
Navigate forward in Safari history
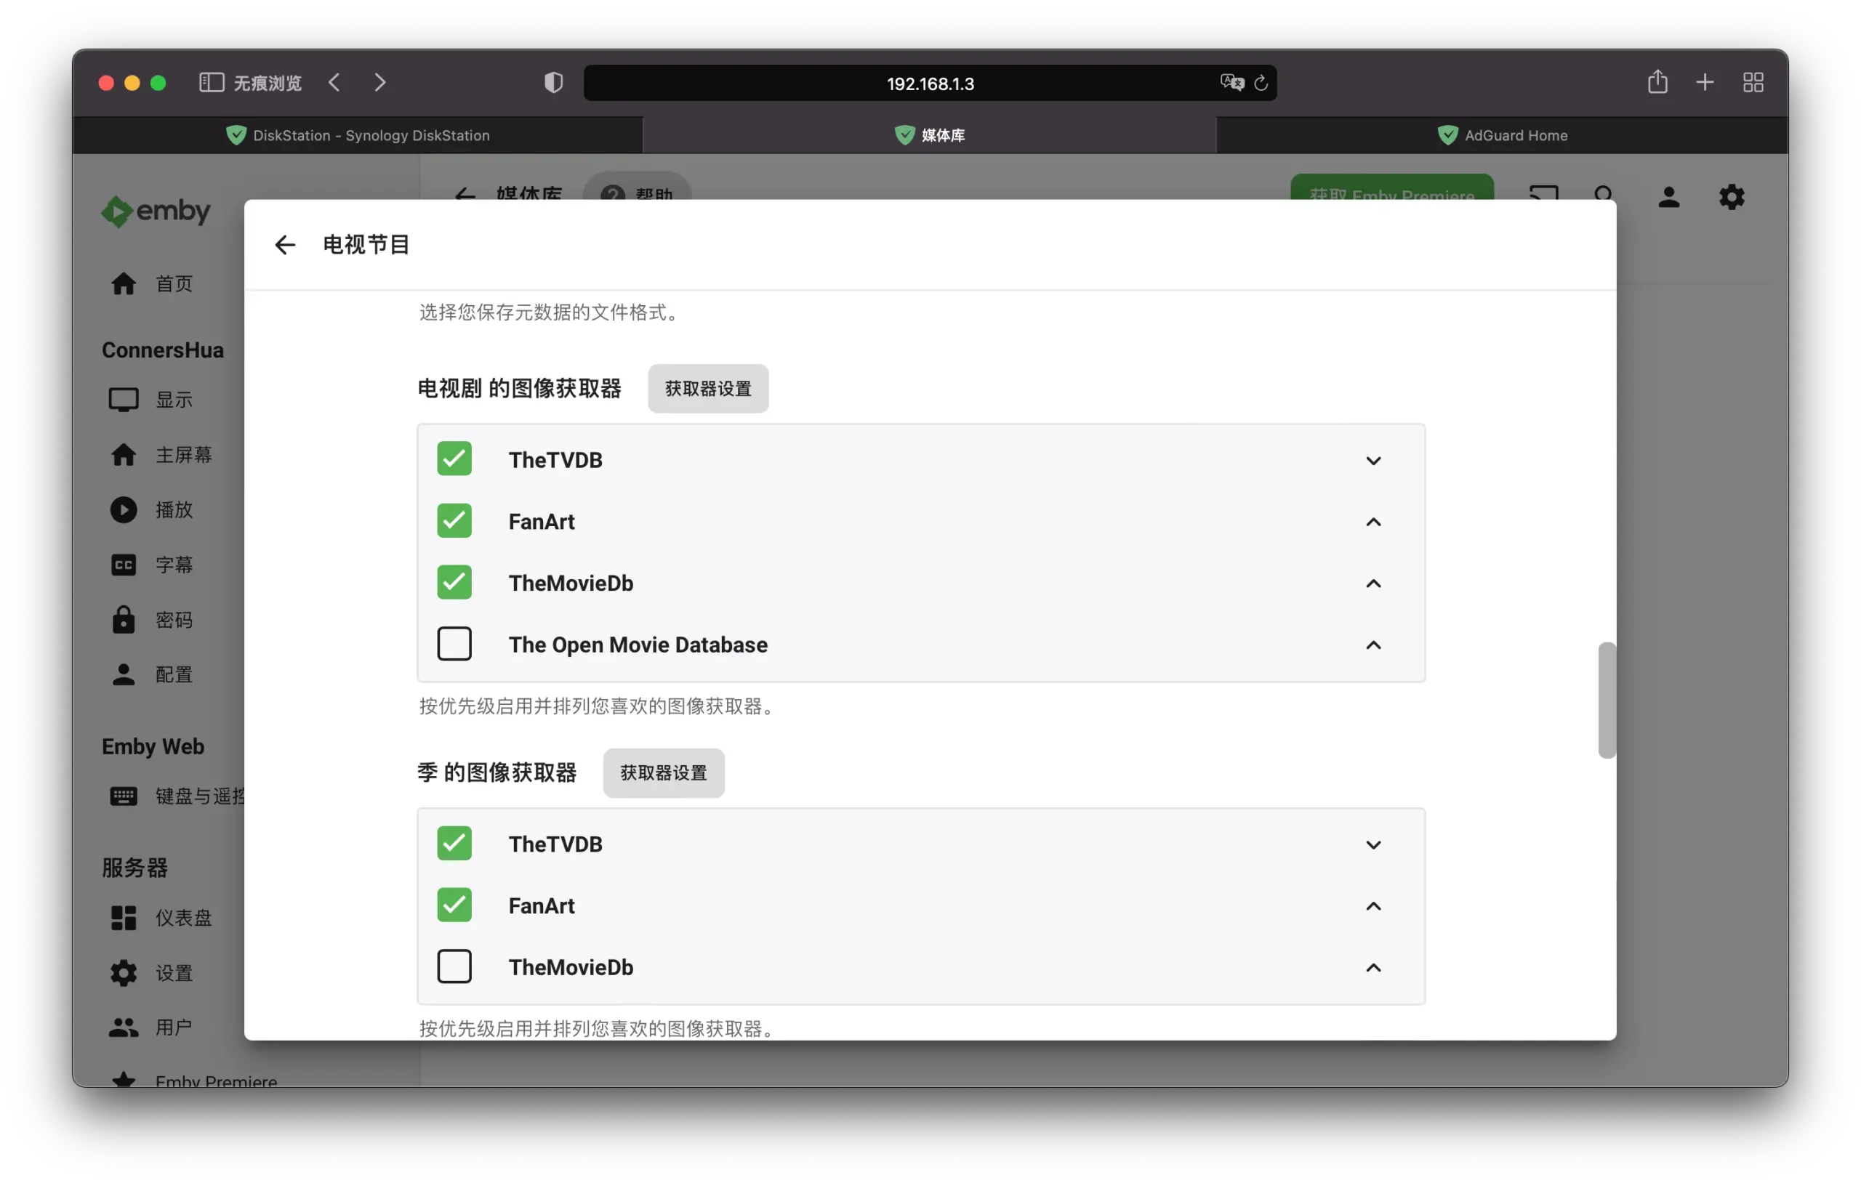[379, 83]
